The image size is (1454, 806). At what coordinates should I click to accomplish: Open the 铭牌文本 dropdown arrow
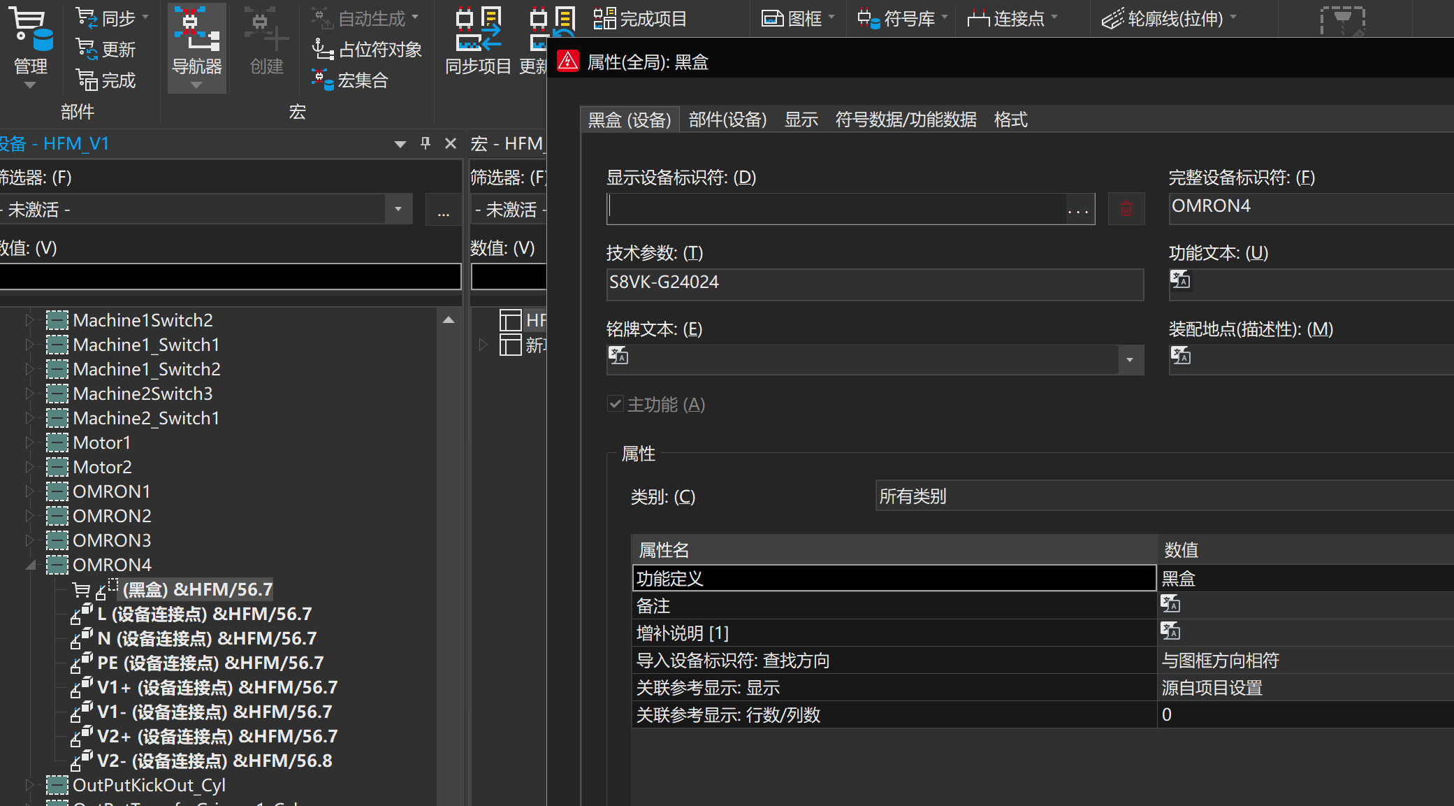(1129, 360)
